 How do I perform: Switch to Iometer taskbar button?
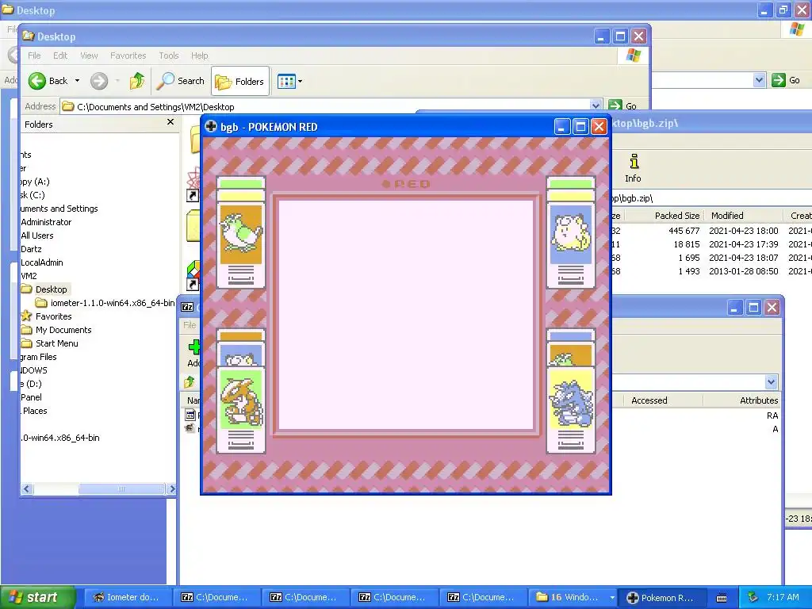(126, 598)
